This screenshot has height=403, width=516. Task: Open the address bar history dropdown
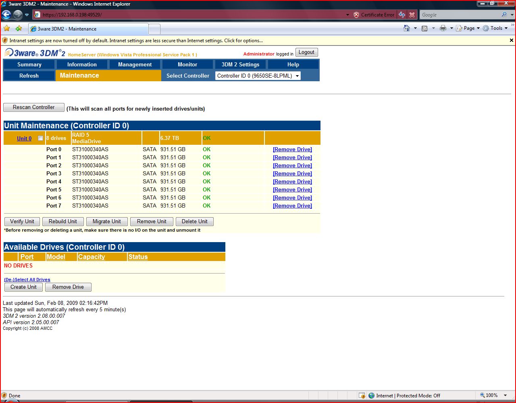(x=347, y=15)
